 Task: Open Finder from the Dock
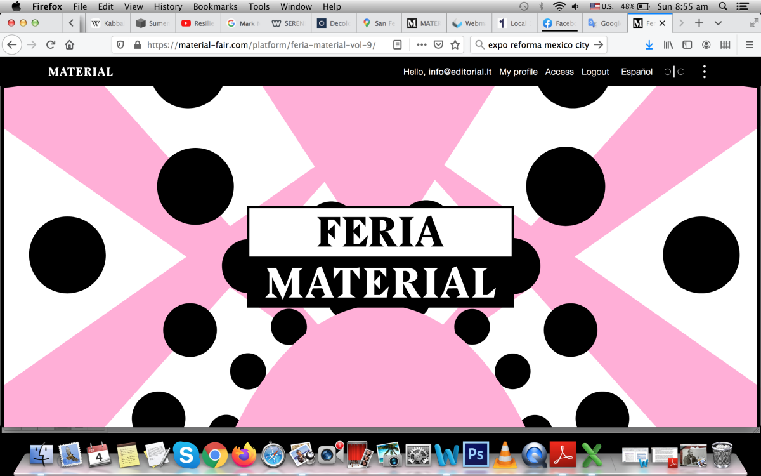pyautogui.click(x=42, y=454)
